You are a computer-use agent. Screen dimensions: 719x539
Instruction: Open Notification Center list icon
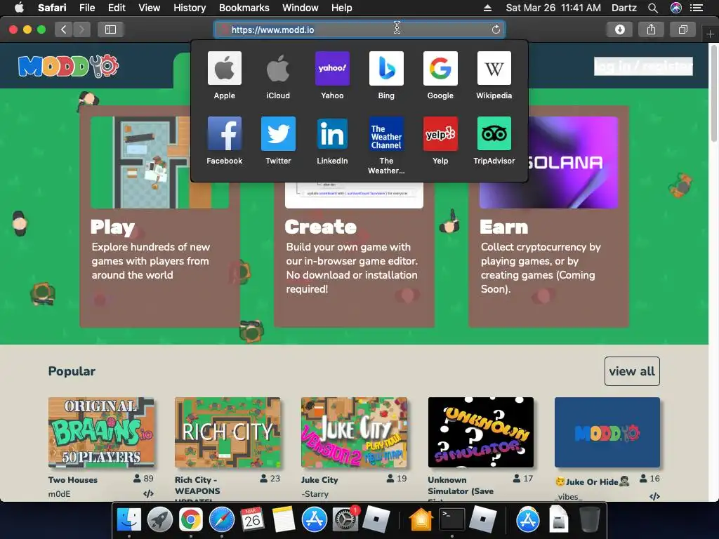697,8
